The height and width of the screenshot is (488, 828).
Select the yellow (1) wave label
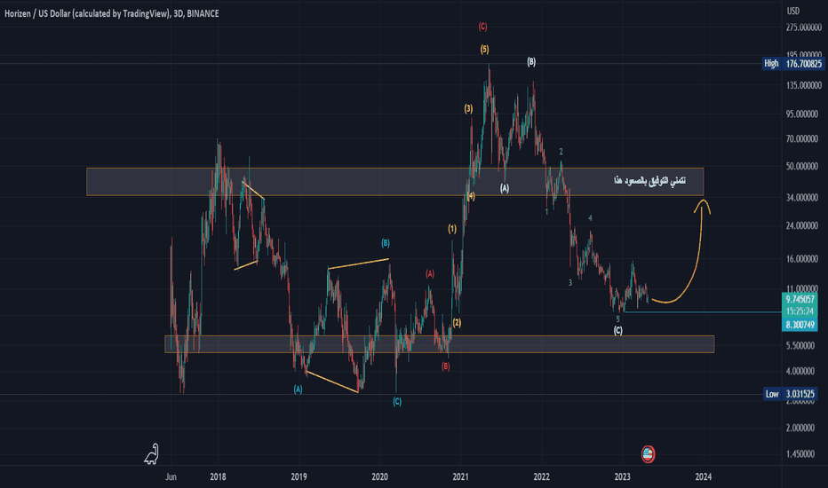click(x=452, y=229)
